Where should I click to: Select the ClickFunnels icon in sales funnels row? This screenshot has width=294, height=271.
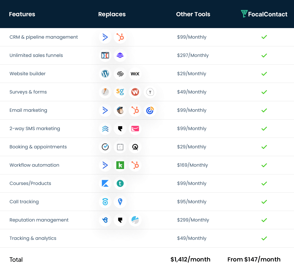pos(105,56)
